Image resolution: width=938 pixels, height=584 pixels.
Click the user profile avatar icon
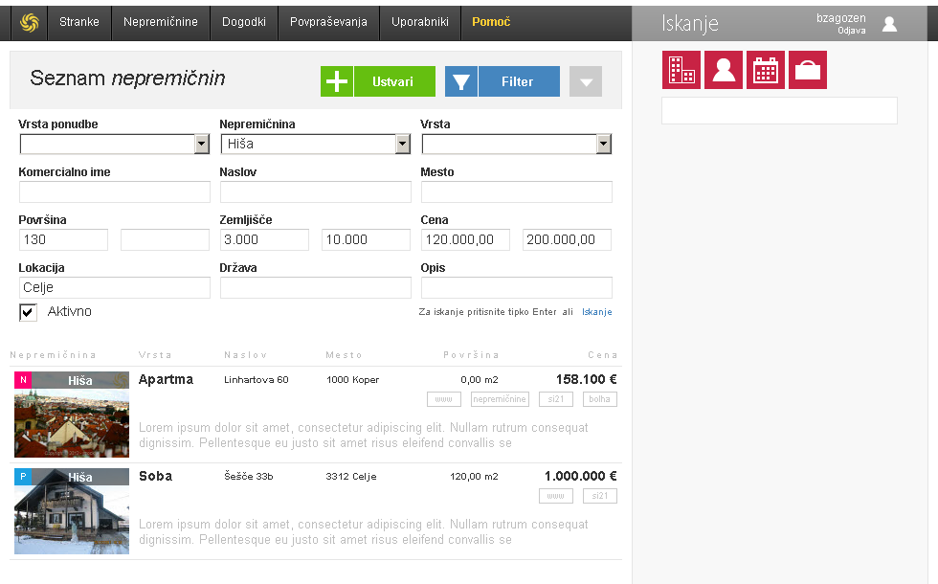click(889, 24)
